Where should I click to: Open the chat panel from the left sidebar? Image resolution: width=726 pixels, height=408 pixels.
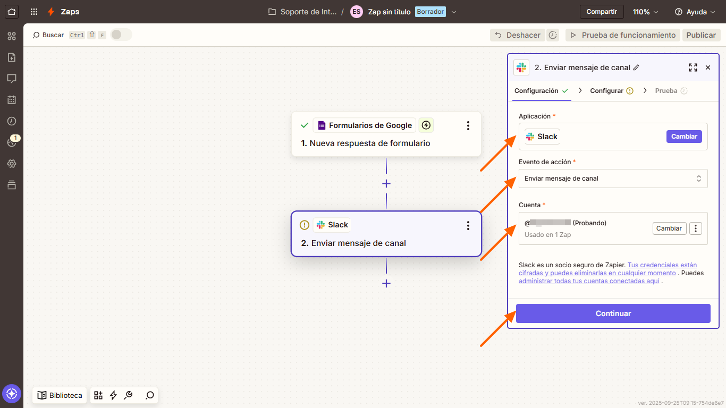tap(12, 79)
